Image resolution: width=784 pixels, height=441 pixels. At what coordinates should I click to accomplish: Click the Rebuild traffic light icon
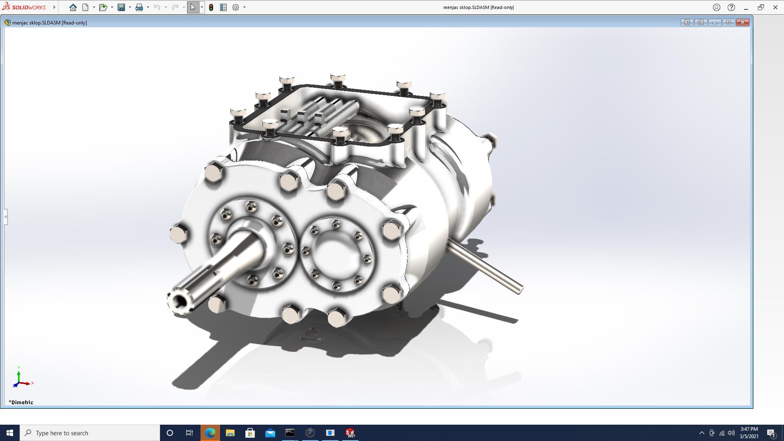[211, 7]
